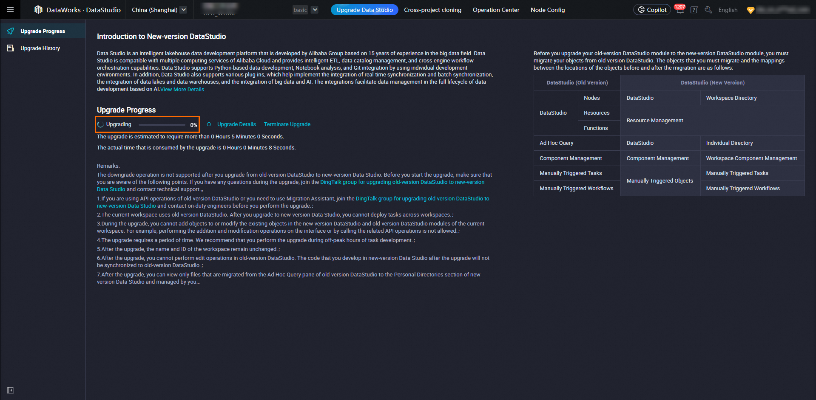Click the DataStudio (New Version) column header
The height and width of the screenshot is (400, 816).
(x=713, y=83)
